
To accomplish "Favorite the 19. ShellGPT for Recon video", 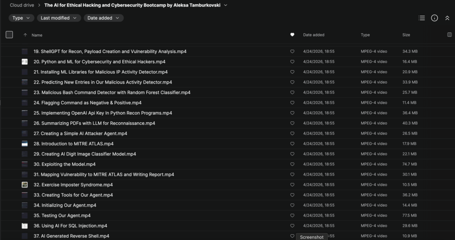I will 292,52.
